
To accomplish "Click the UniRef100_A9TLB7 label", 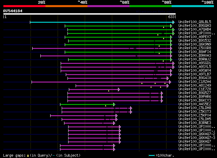I will click(195, 74).
